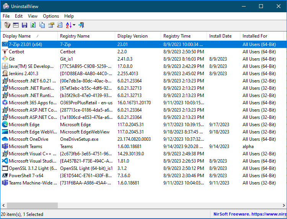Screen dimensions: 287x219
Task: Click the Exit door toolbar icon
Action: pyautogui.click(x=81, y=25)
